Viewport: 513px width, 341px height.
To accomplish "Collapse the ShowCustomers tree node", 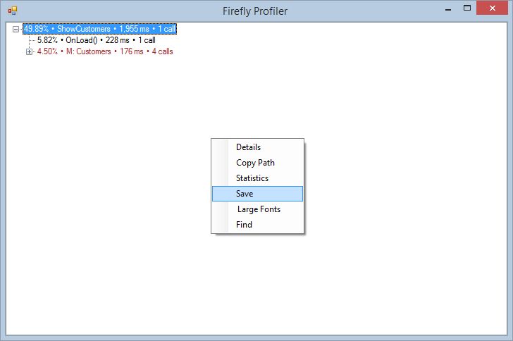I will (x=16, y=29).
